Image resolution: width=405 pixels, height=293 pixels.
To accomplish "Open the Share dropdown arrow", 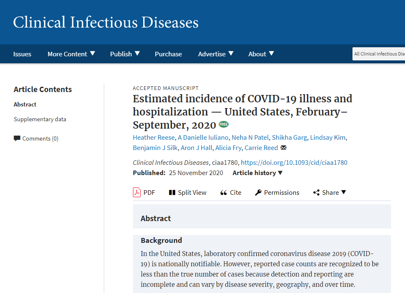I will coord(343,192).
